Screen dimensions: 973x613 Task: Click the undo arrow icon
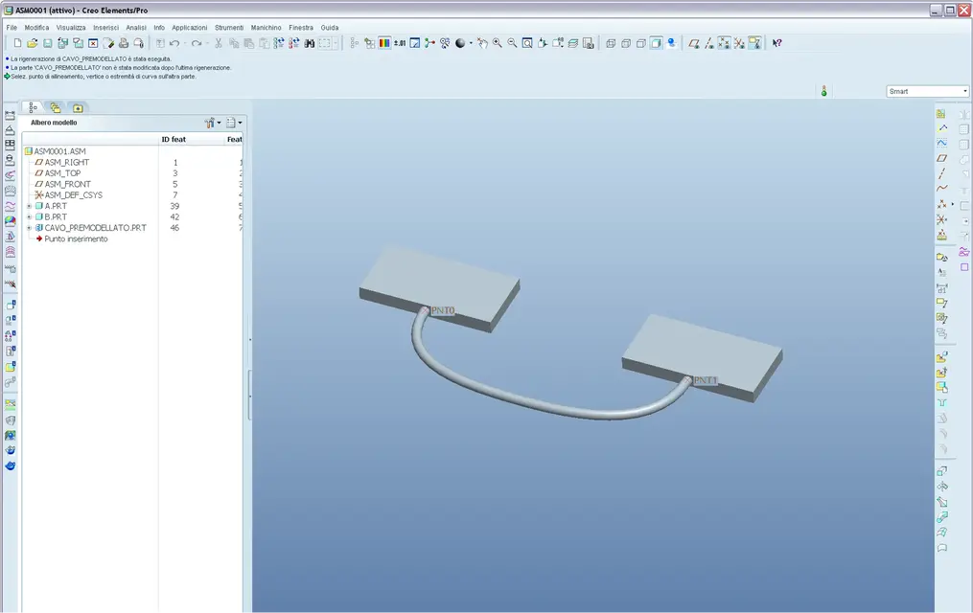pos(174,43)
